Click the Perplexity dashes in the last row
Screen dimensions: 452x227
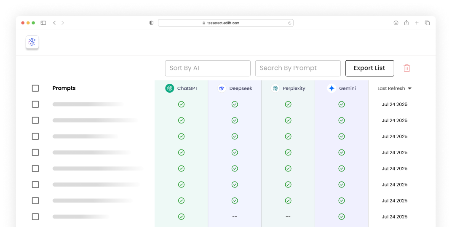click(288, 216)
